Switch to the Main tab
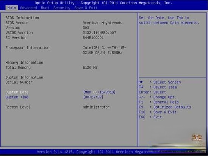 [12, 8]
